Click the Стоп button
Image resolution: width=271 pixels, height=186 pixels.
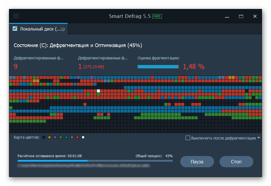point(236,162)
